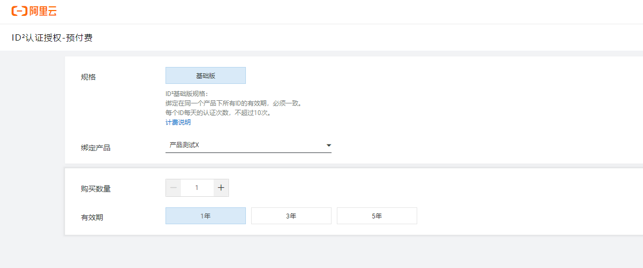The image size is (643, 268).
Task: Click the 有效期 label
Action: click(x=92, y=217)
